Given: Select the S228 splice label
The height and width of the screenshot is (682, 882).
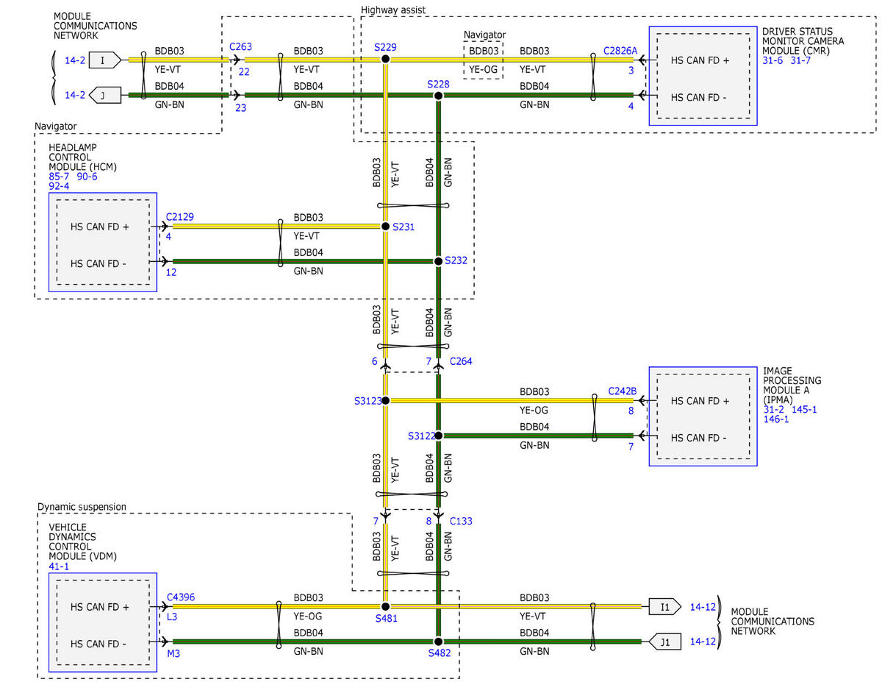Looking at the screenshot, I should [439, 85].
